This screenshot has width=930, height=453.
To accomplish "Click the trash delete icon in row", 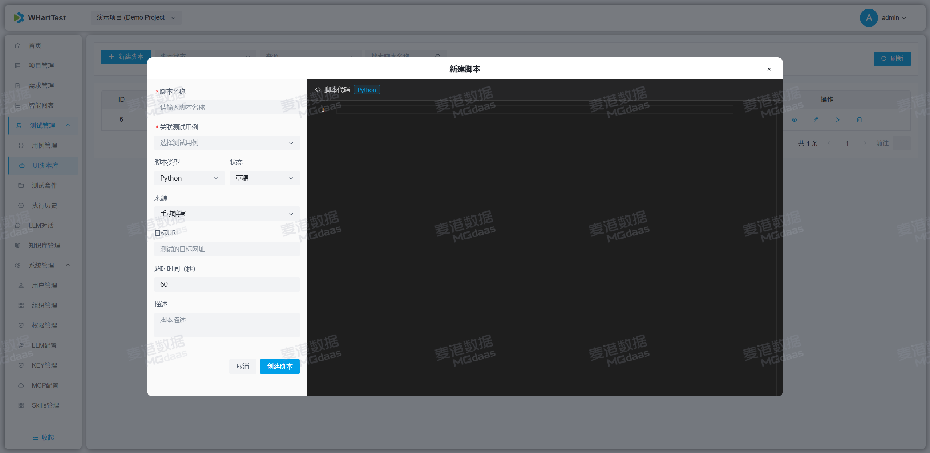I will click(859, 120).
